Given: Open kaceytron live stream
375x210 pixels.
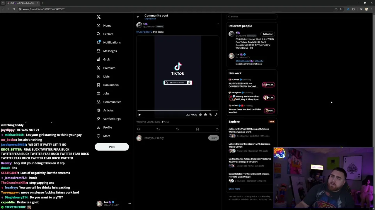Looking at the screenshot, I should 251,97.
